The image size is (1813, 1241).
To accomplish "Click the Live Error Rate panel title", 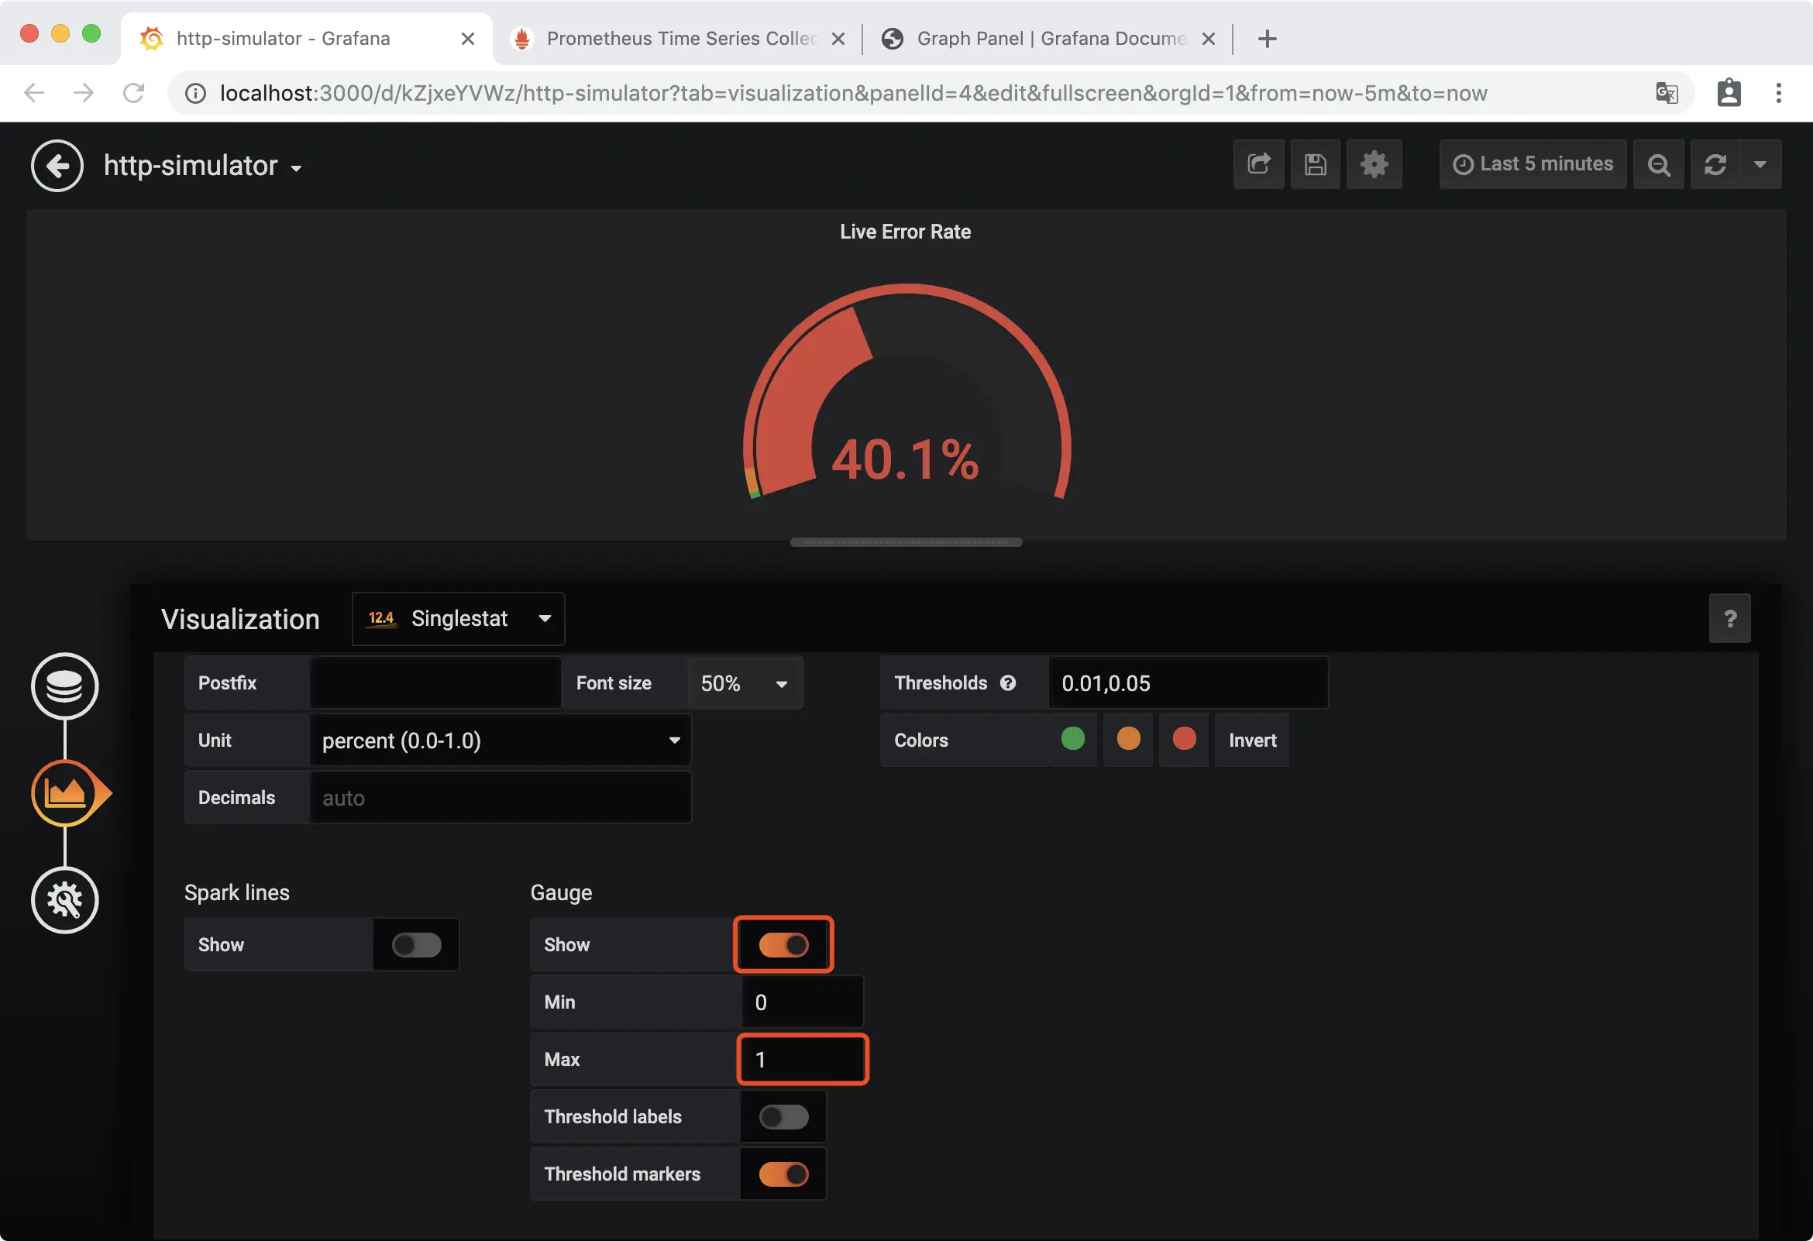I will point(905,232).
